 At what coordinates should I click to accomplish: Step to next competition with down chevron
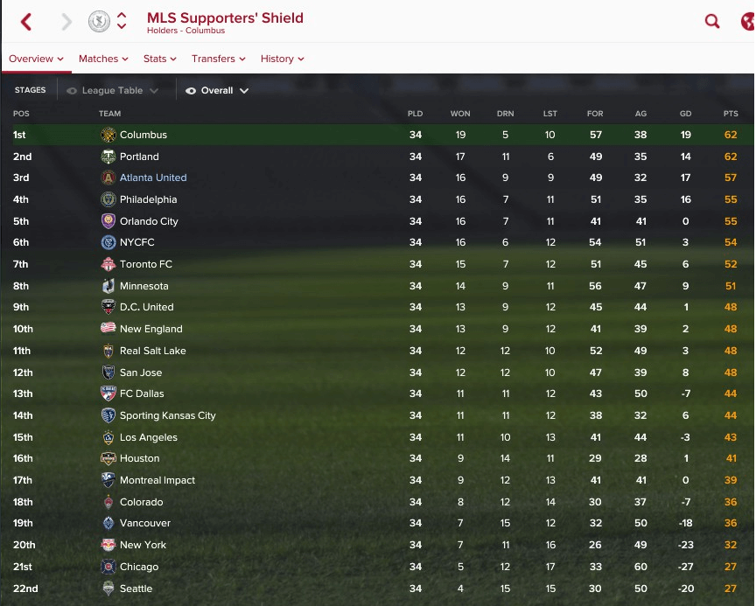tap(122, 26)
